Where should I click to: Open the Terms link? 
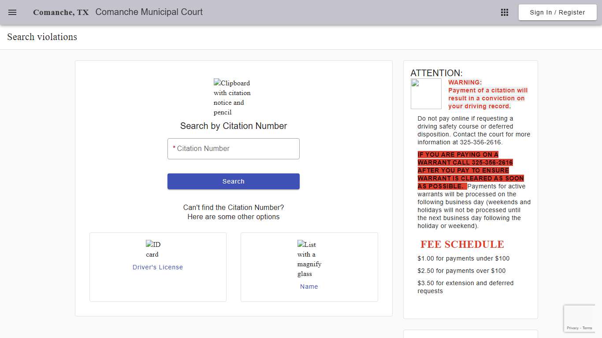tap(587, 328)
